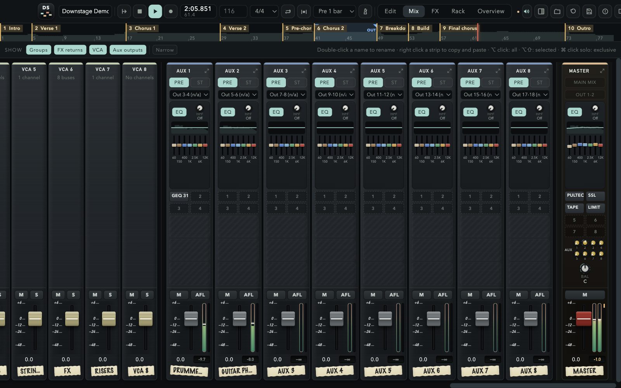Click the return-to-start transport icon
The width and height of the screenshot is (621, 388).
124,11
